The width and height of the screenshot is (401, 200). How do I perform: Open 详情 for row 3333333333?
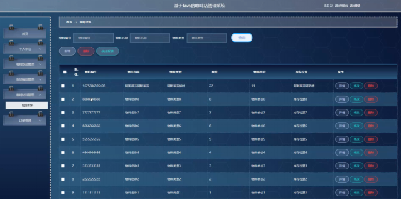[x=342, y=166]
